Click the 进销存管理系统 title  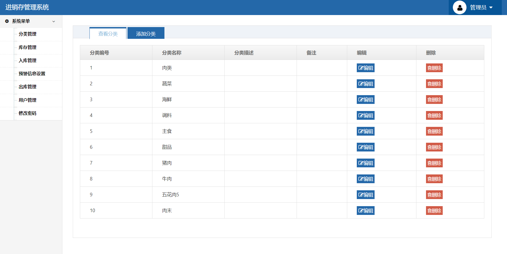coord(27,7)
